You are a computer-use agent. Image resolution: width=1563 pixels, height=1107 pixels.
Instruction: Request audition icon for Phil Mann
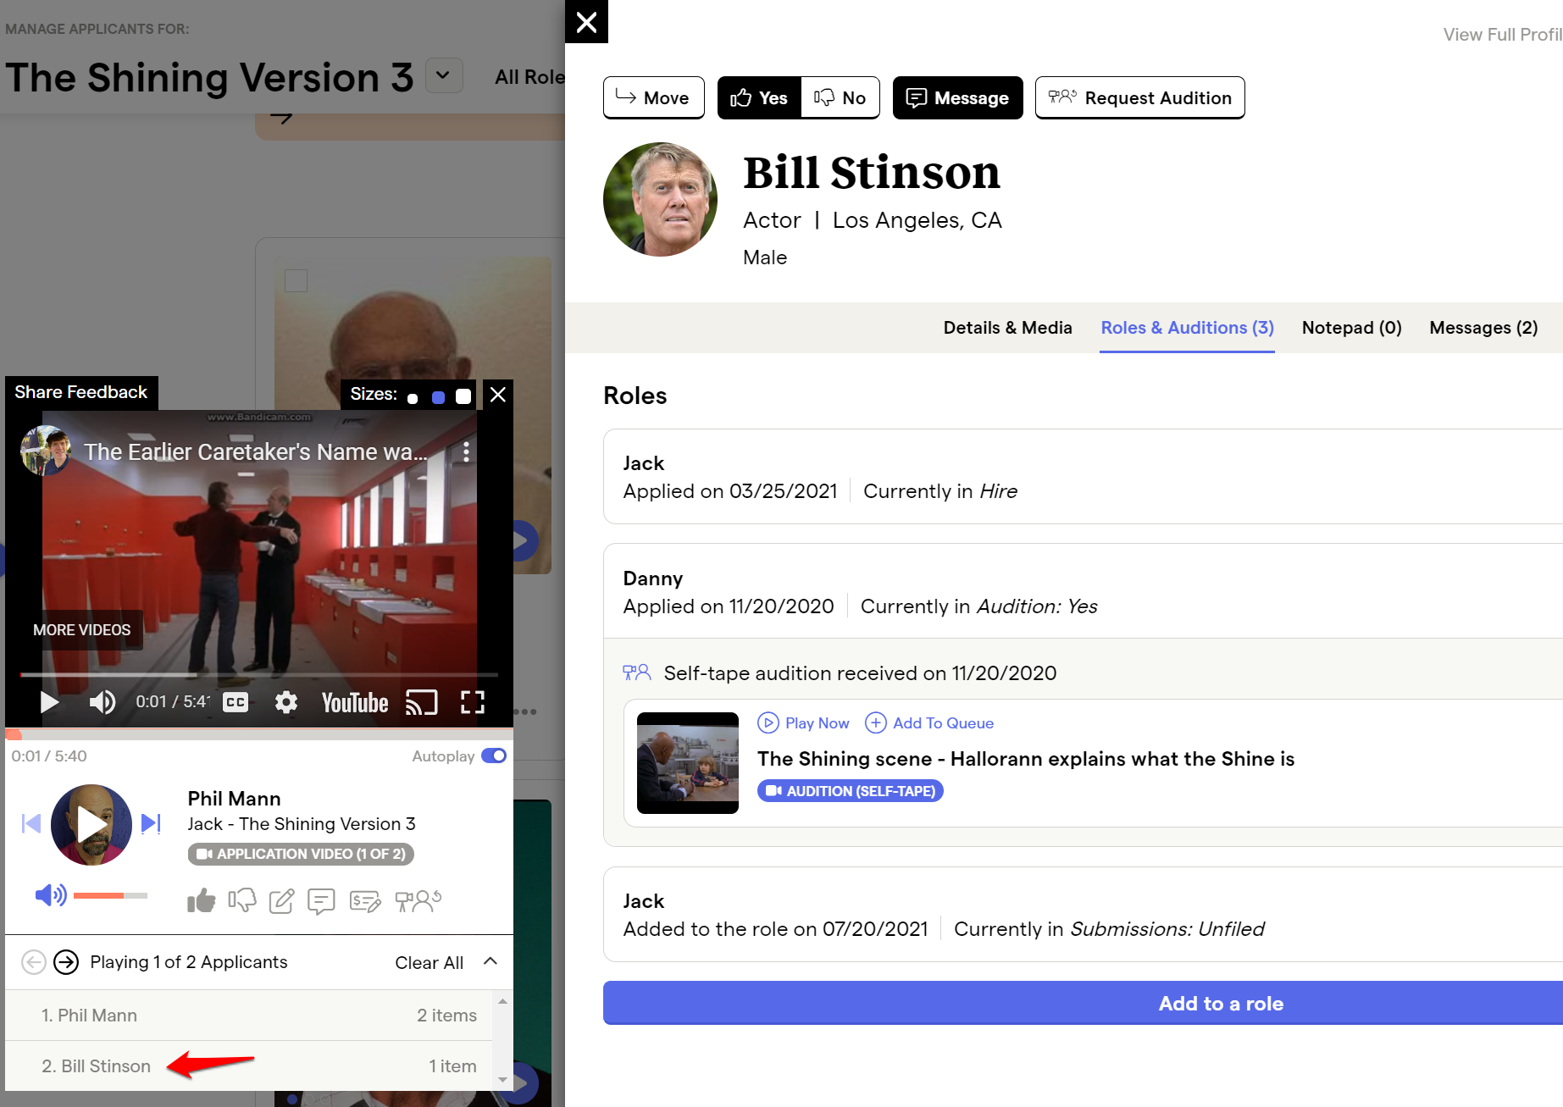[418, 900]
